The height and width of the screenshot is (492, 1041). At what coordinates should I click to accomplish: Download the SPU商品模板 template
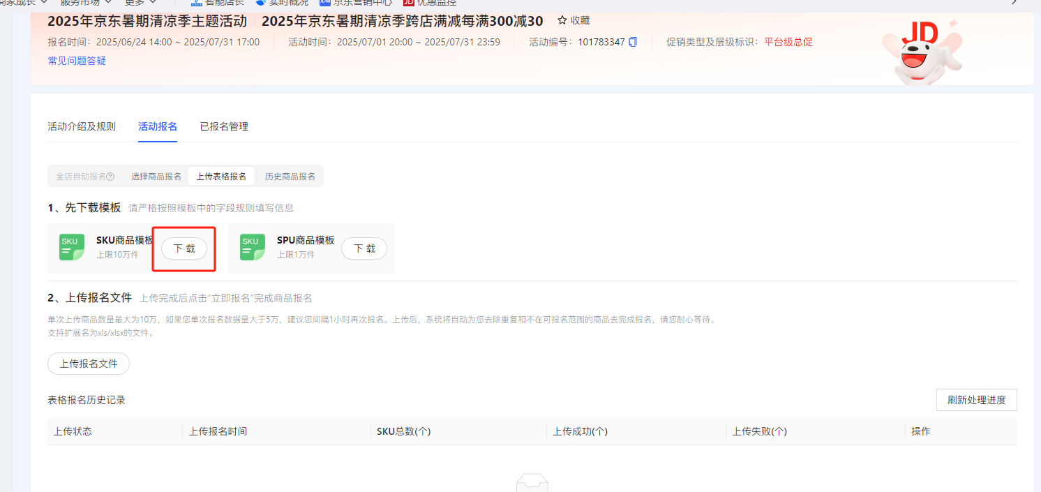coord(364,248)
